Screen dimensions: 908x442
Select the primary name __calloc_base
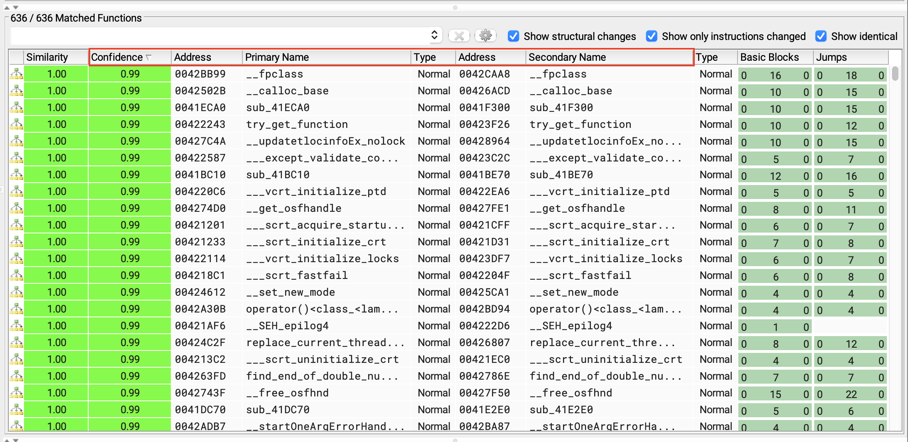[287, 91]
